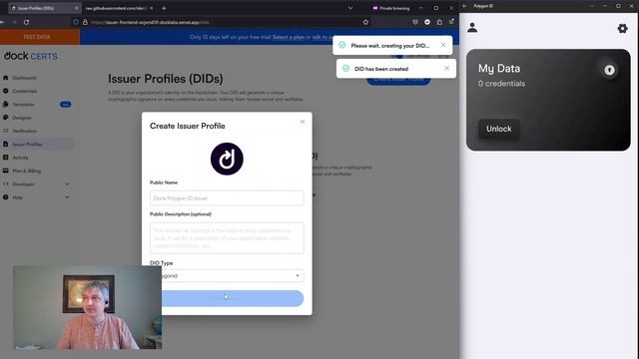Click the new badge next to Templates
The height and width of the screenshot is (359, 639).
[x=65, y=105]
